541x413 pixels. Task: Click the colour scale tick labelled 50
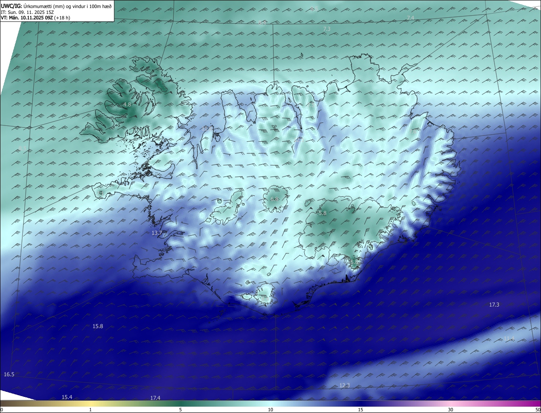(538, 410)
